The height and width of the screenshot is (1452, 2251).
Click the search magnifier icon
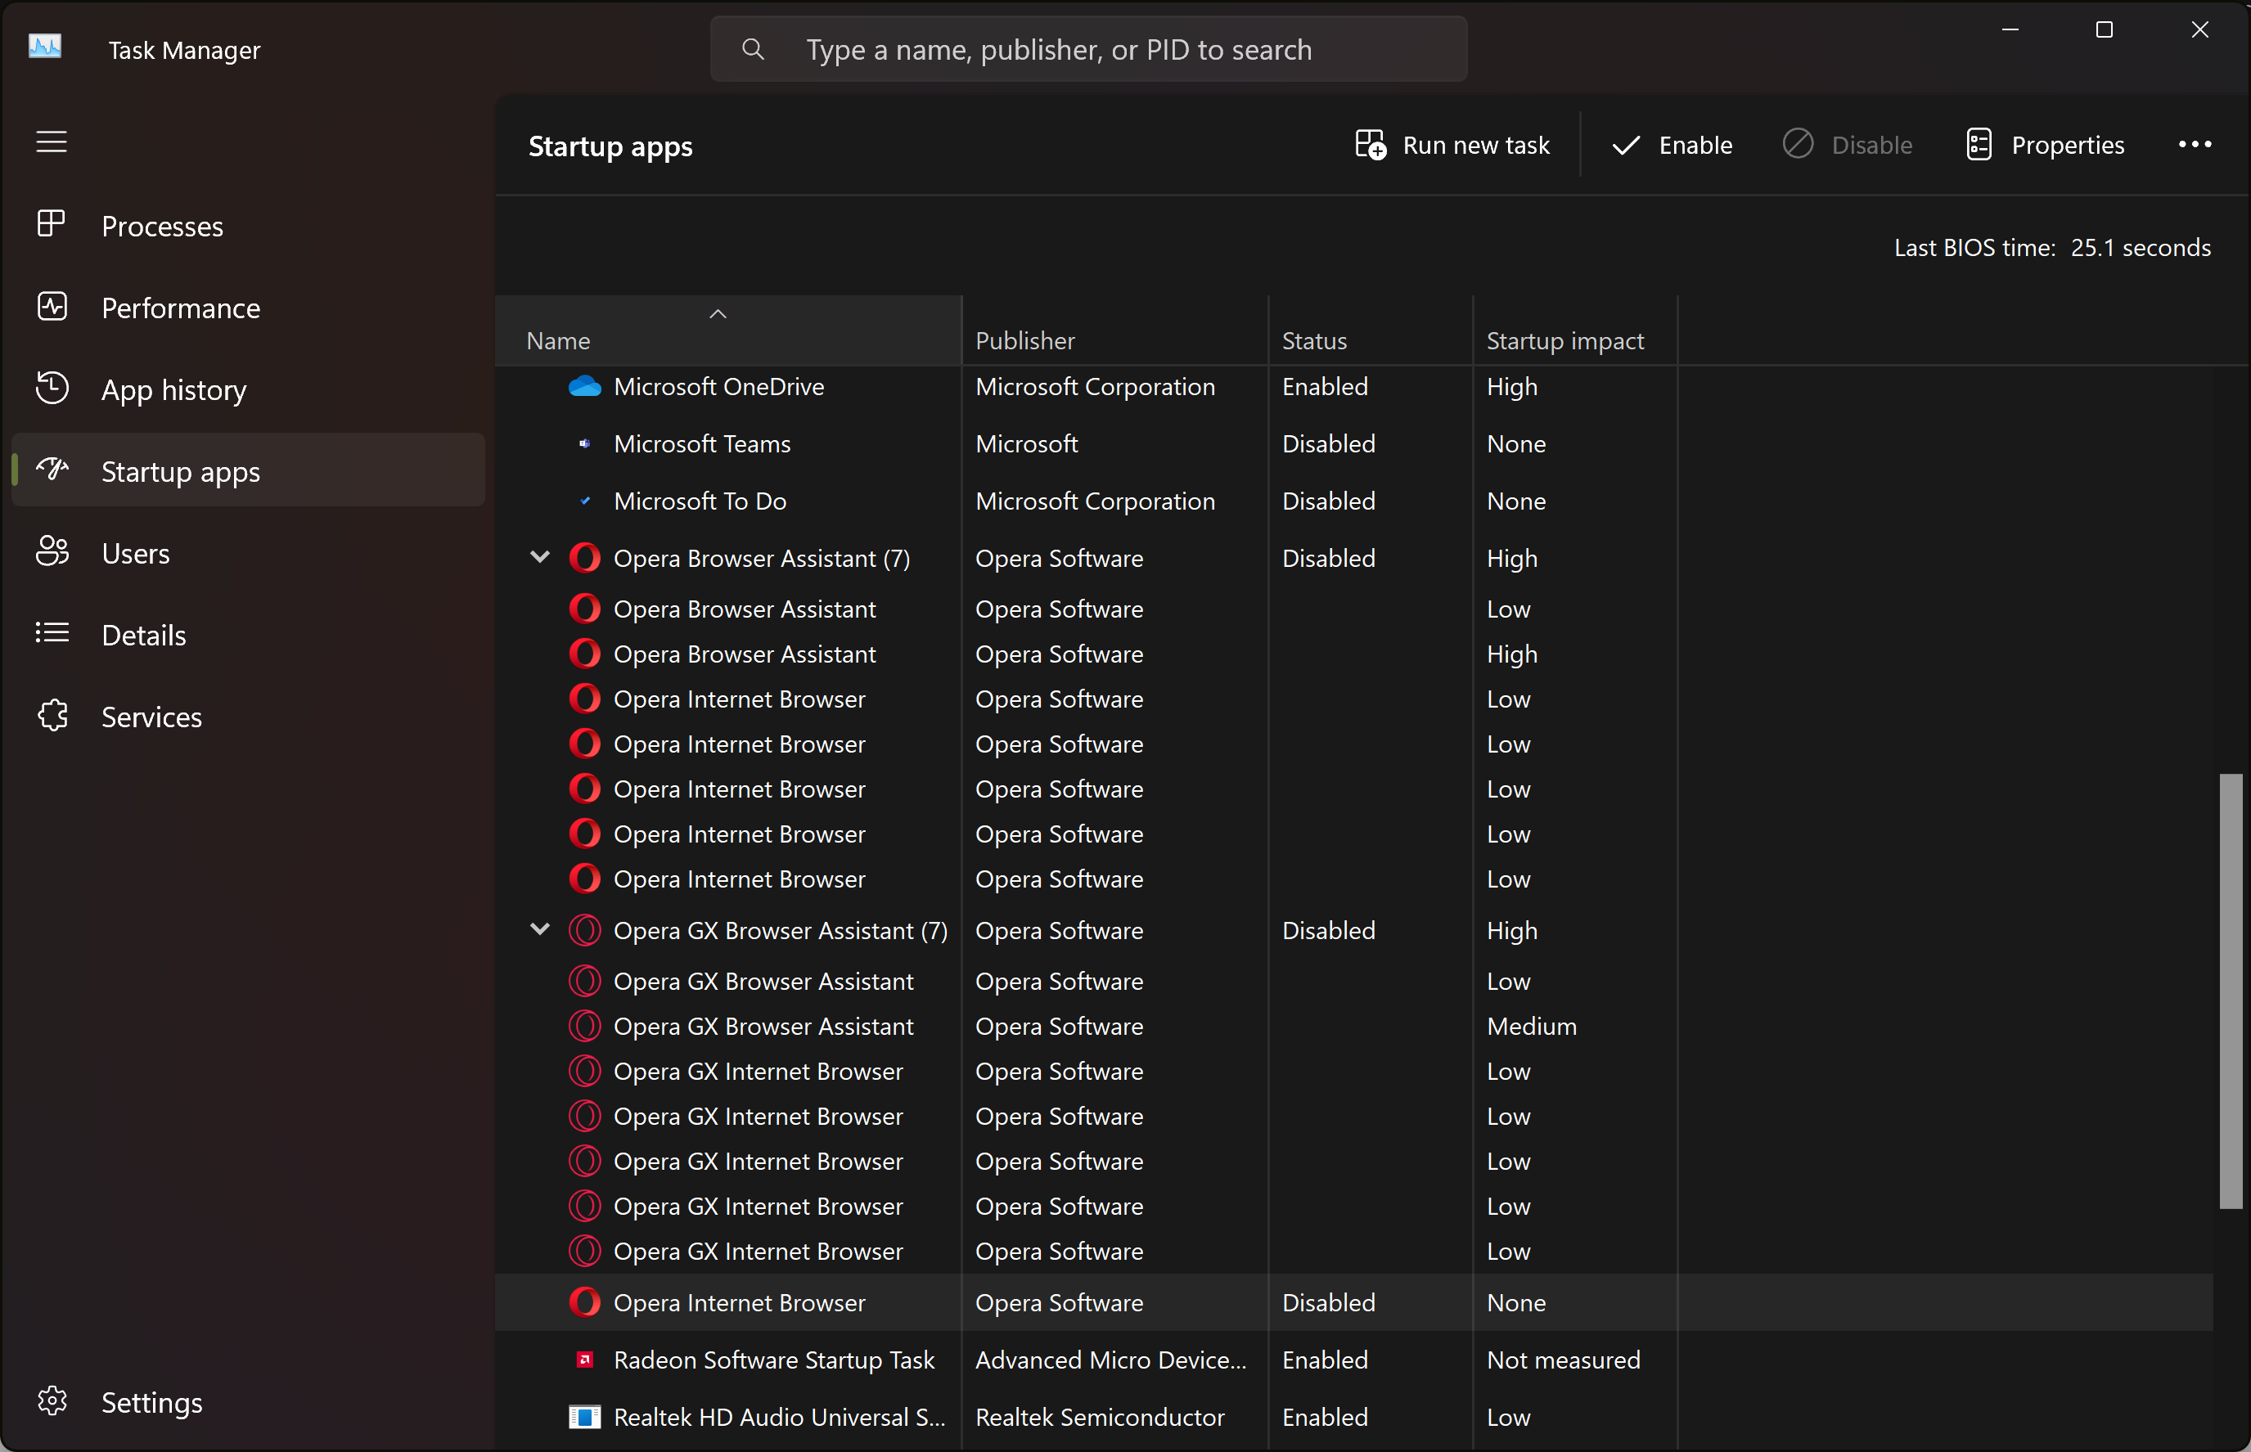[753, 49]
